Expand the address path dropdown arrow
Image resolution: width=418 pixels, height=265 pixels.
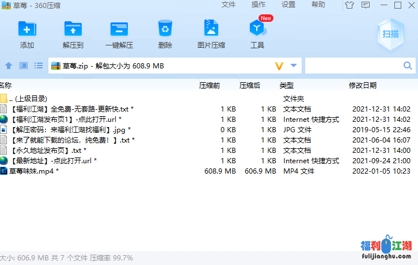pos(294,66)
